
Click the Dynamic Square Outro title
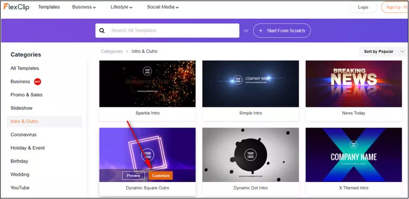point(147,188)
